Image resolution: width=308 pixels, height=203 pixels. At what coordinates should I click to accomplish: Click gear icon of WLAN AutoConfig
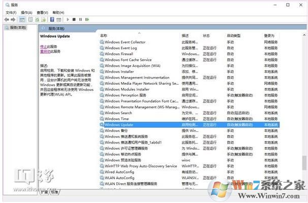tap(102, 178)
